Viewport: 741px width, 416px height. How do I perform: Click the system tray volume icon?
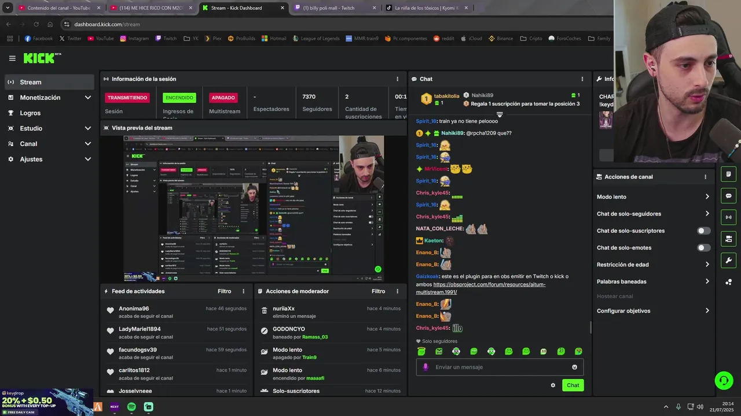(700, 407)
